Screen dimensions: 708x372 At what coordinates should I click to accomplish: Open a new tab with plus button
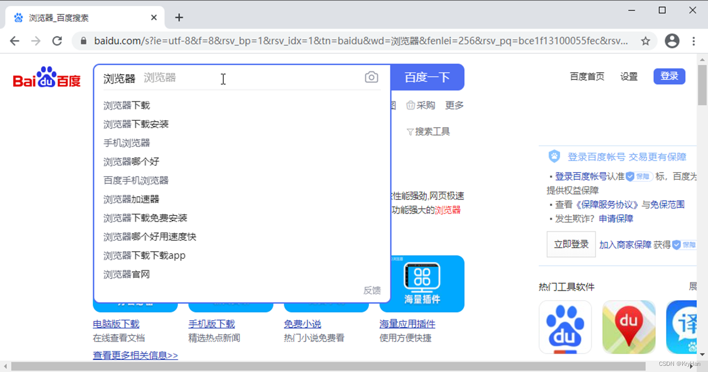(x=179, y=18)
